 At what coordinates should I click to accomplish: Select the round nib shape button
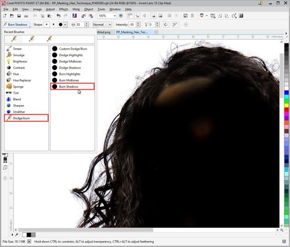(x=47, y=25)
